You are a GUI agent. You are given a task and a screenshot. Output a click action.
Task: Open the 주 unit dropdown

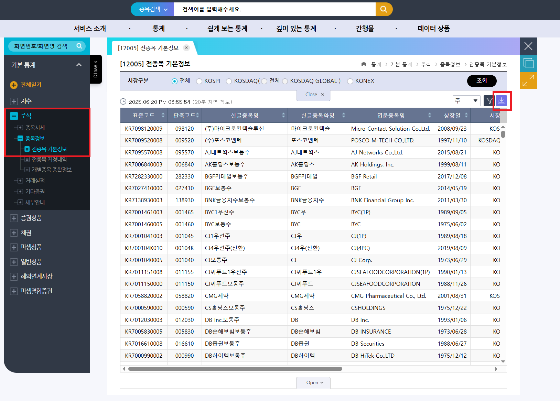(466, 101)
